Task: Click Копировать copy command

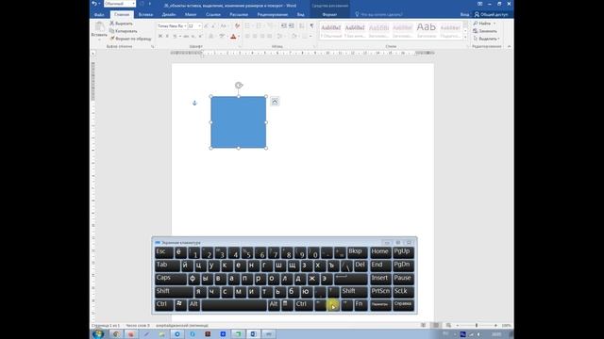Action: [124, 31]
